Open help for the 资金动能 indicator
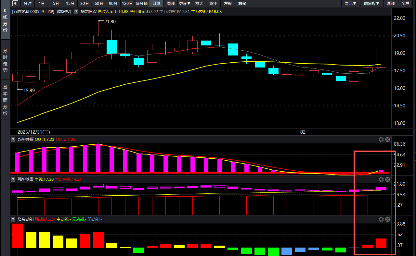The image size is (416, 256). 13,219
